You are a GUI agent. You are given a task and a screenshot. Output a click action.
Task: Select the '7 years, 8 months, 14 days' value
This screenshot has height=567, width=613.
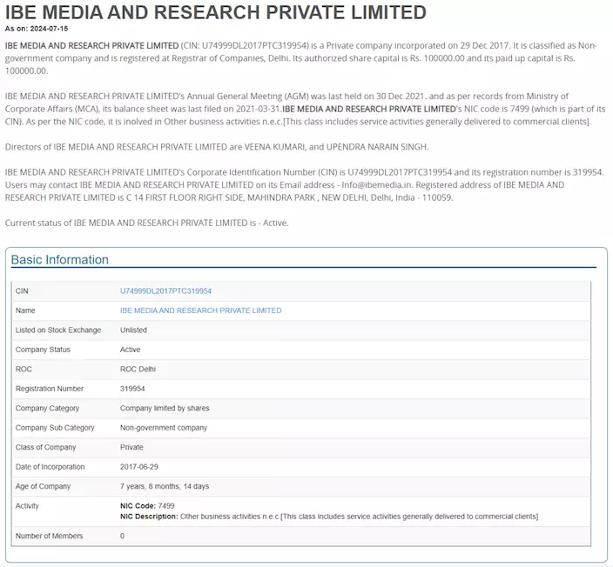(165, 486)
